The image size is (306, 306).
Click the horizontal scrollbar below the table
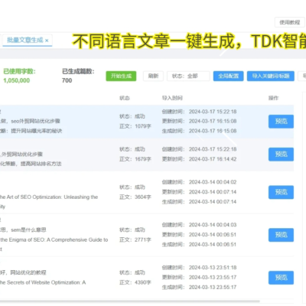(x=130, y=301)
